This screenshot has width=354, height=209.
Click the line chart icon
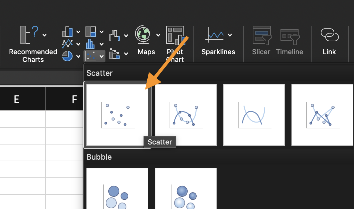click(x=67, y=44)
